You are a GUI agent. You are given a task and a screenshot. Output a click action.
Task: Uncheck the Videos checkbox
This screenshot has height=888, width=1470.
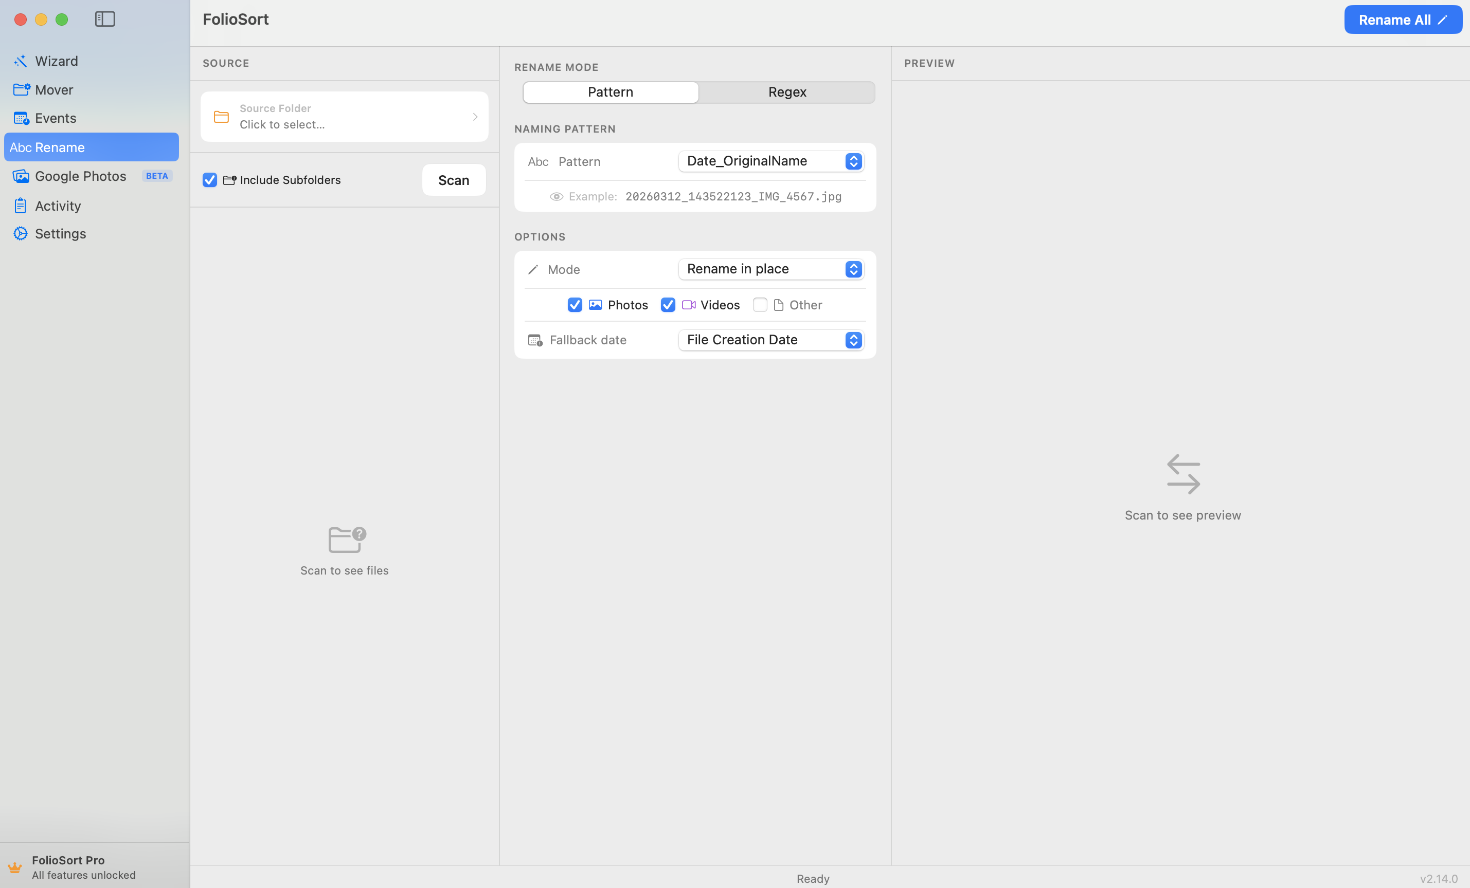[668, 305]
